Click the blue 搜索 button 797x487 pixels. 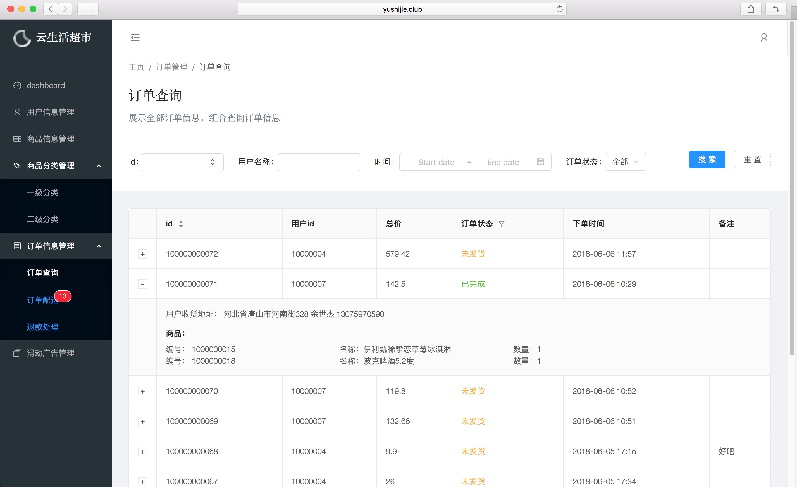707,159
